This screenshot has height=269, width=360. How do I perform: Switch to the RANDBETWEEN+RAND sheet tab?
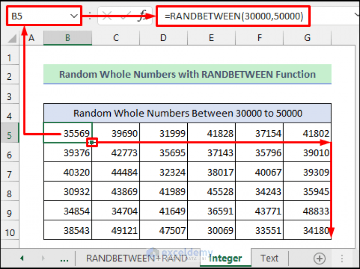point(137,258)
